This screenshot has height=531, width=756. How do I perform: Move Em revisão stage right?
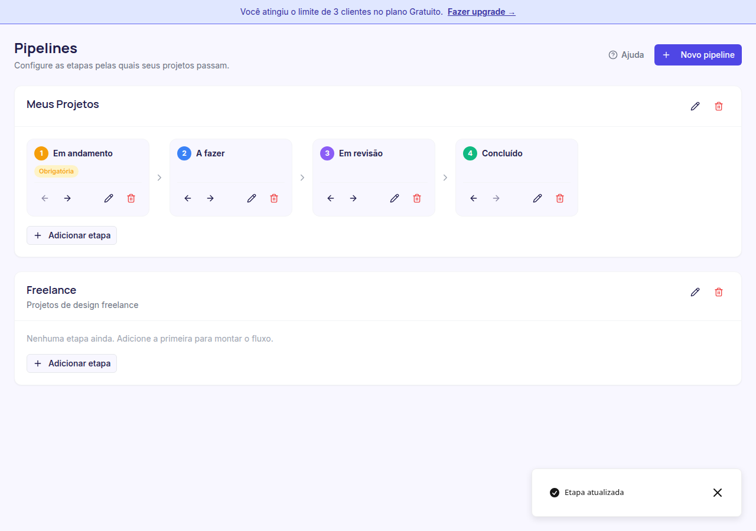(x=353, y=198)
